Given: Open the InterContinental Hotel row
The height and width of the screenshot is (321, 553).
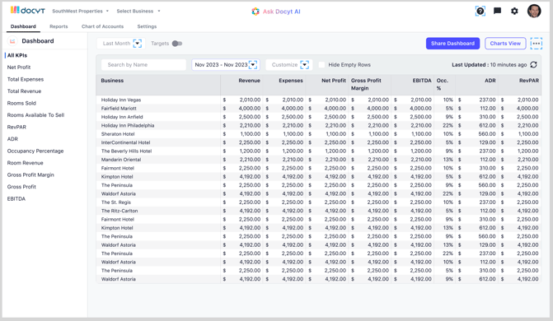Looking at the screenshot, I should (x=318, y=142).
